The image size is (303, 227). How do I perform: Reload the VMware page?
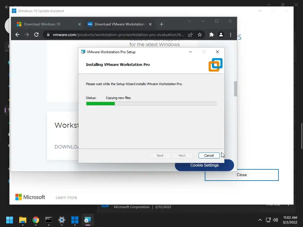(x=36, y=35)
